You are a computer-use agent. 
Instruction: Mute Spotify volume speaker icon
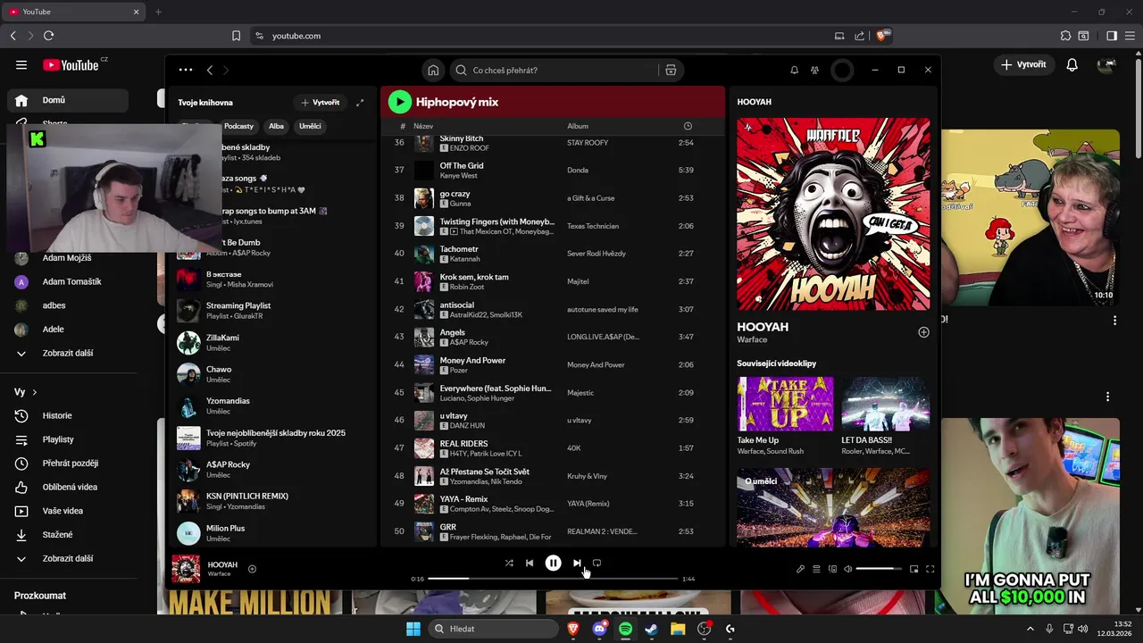[x=848, y=569]
